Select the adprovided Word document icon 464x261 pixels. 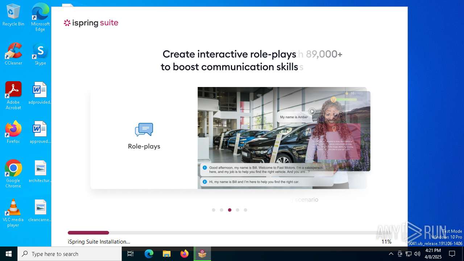(x=40, y=93)
